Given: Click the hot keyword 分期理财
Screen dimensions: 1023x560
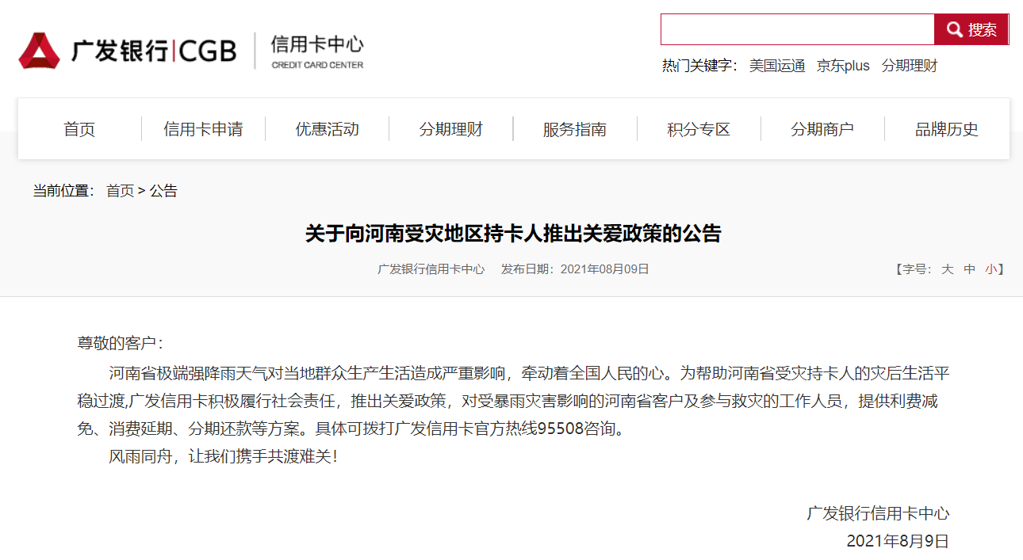Looking at the screenshot, I should pos(910,66).
